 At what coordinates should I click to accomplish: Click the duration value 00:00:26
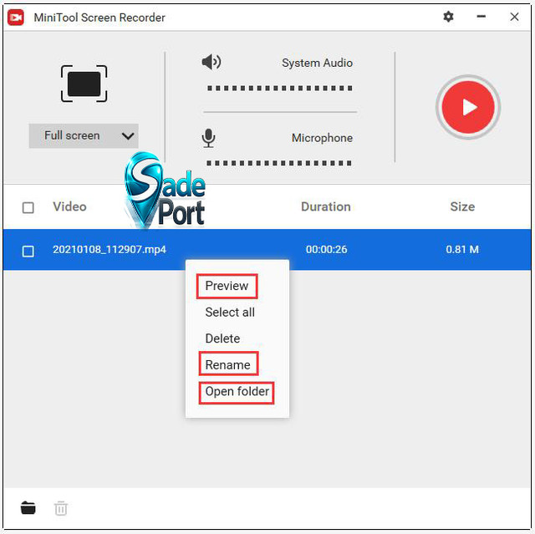[x=327, y=250]
